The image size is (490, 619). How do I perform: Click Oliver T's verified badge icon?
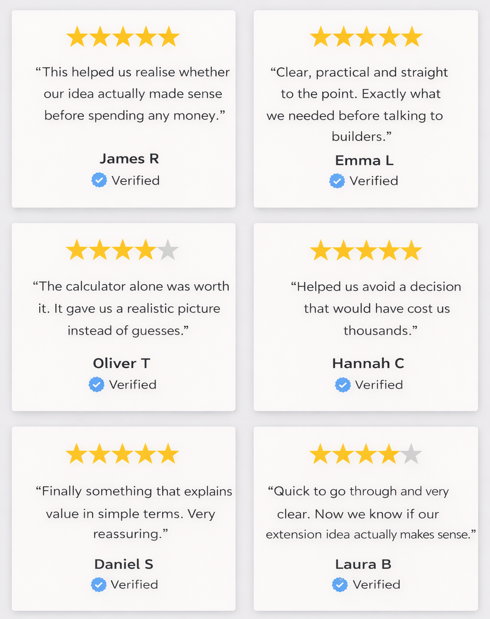point(97,384)
